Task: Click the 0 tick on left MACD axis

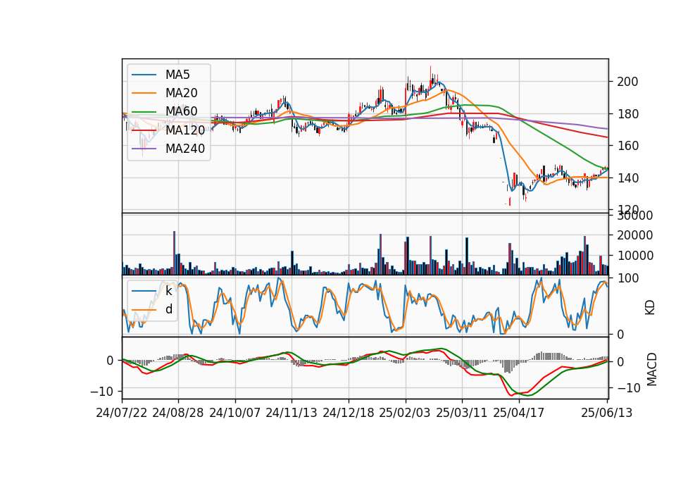Action: click(110, 361)
